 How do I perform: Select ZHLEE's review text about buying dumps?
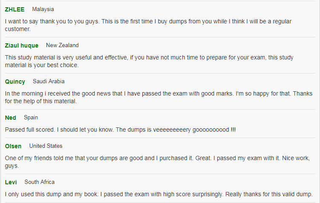click(x=148, y=25)
